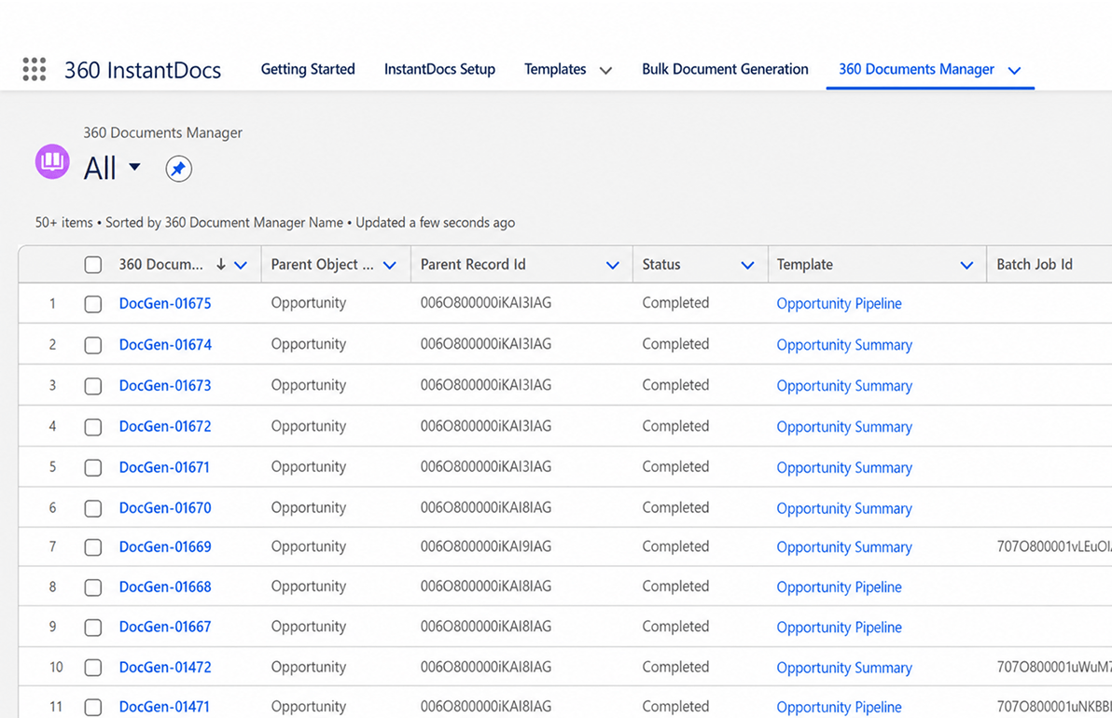Open the InstantDocs Setup tab
The image size is (1112, 718).
click(439, 69)
